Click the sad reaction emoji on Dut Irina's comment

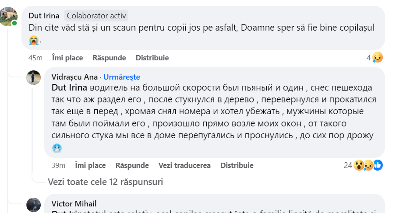pos(378,58)
